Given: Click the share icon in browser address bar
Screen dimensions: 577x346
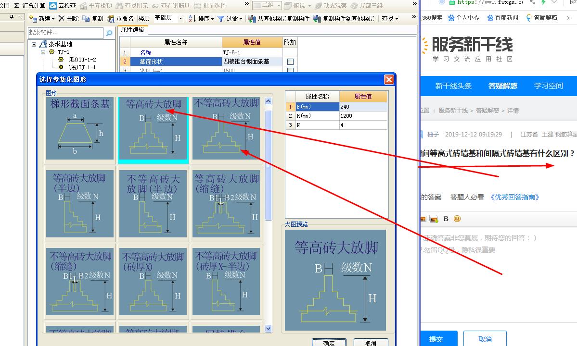Looking at the screenshot, I should [x=533, y=2].
